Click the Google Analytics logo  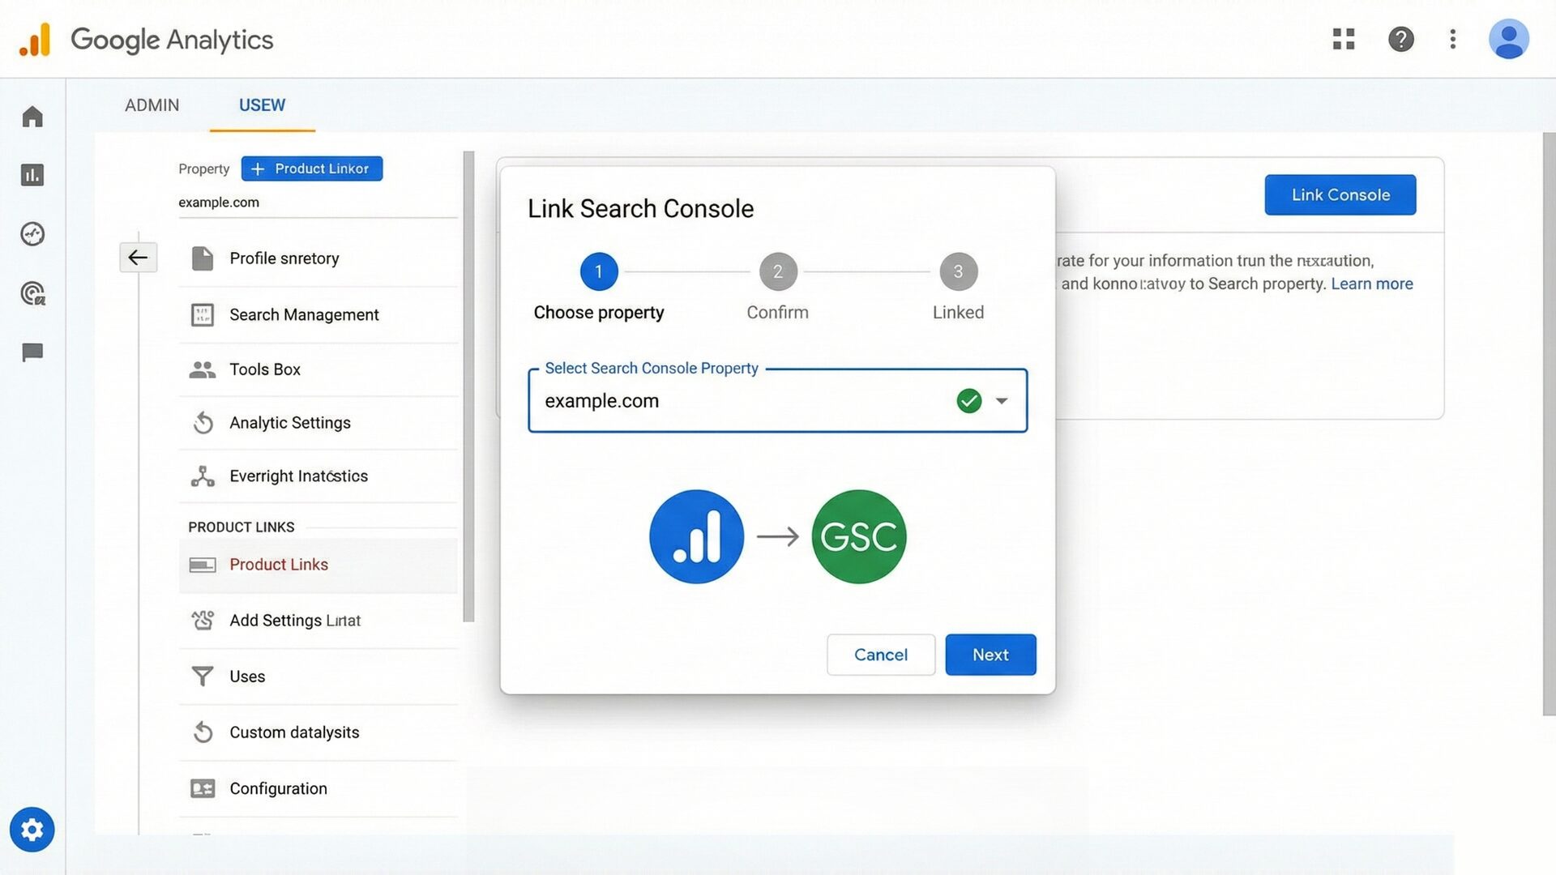pos(146,39)
